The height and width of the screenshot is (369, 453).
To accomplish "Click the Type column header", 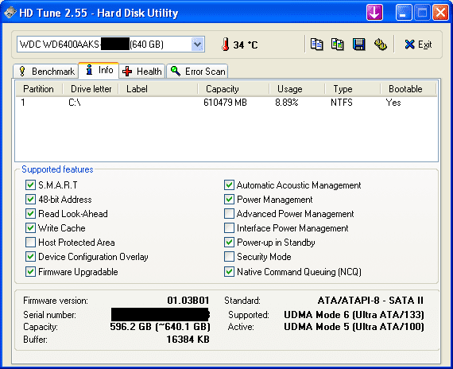I will point(353,89).
